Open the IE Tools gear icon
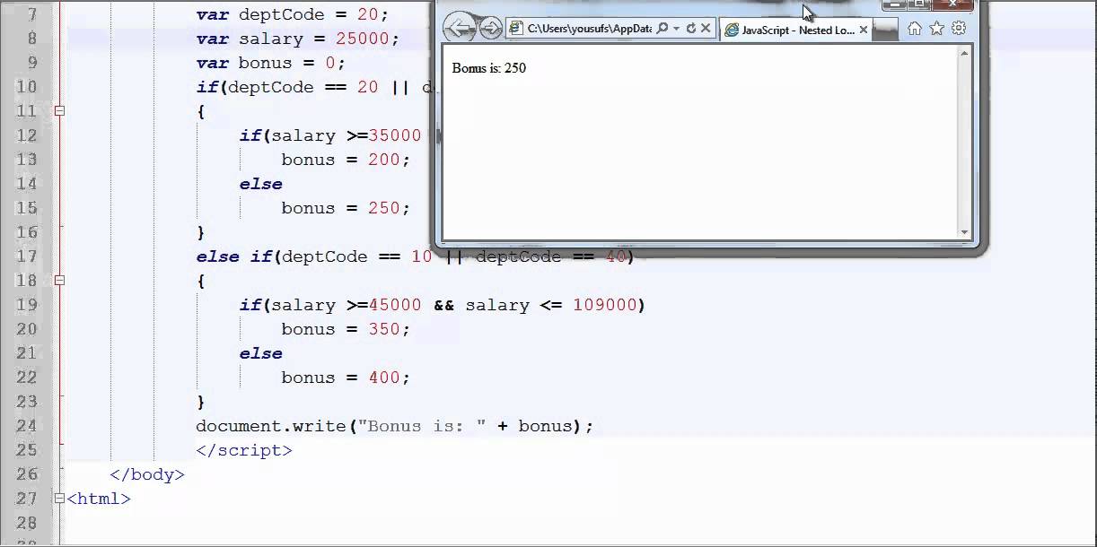The image size is (1097, 547). coord(958,28)
